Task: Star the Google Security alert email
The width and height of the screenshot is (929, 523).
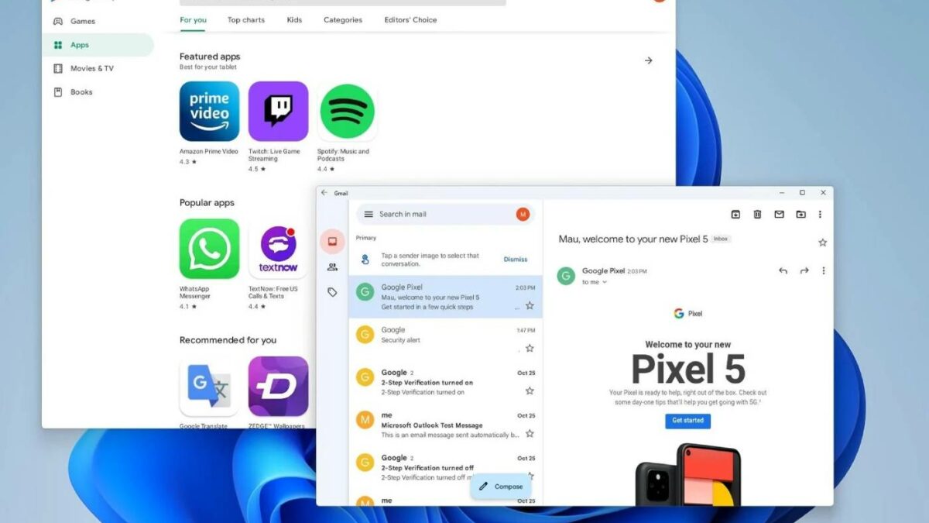Action: click(x=530, y=349)
